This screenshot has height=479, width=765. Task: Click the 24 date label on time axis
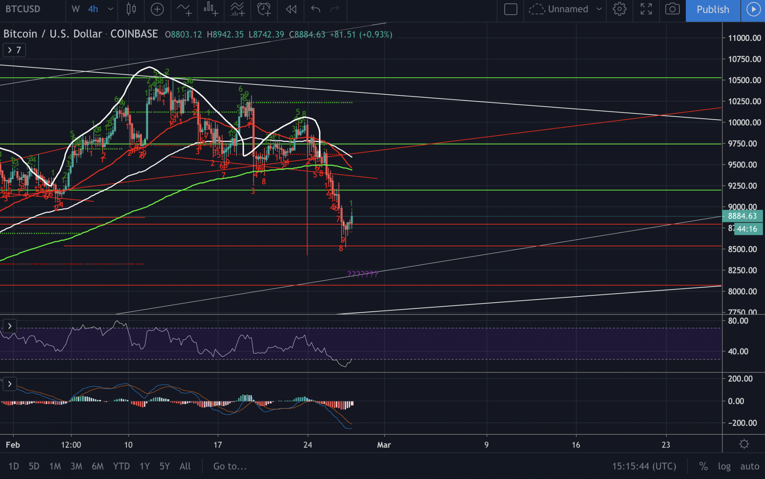[x=308, y=445]
